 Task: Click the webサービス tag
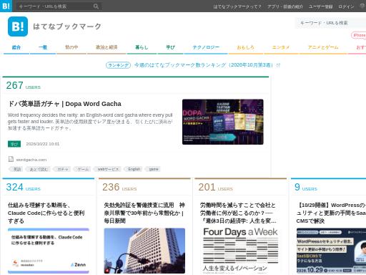[108, 169]
